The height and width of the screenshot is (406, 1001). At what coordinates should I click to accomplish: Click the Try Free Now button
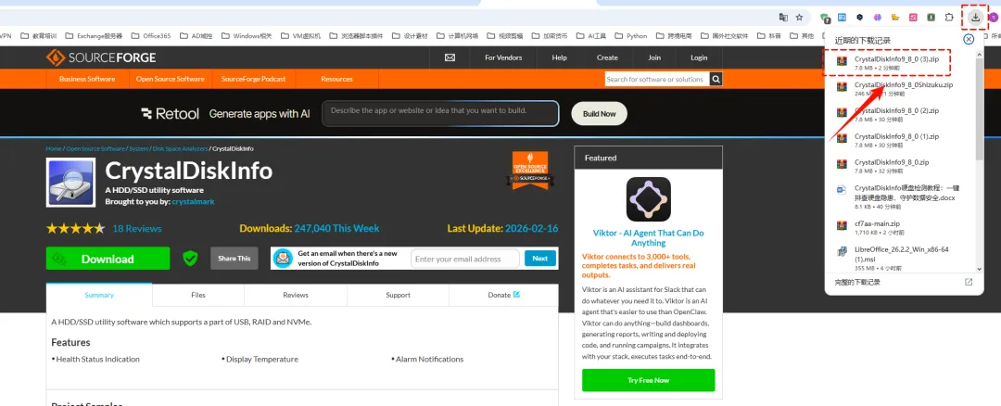648,380
